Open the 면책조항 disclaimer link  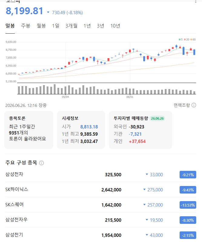(x=182, y=105)
